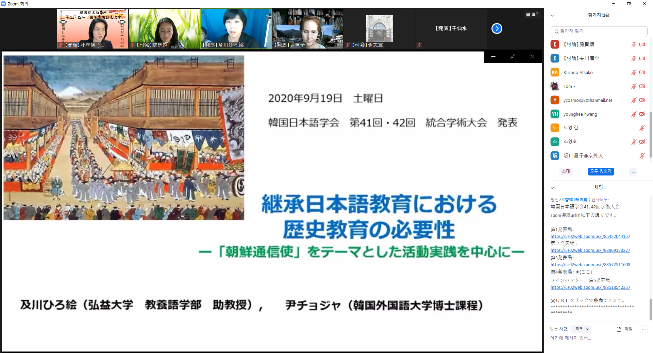Toggle microphone for 도영 김
The width and height of the screenshot is (653, 353).
click(x=642, y=128)
